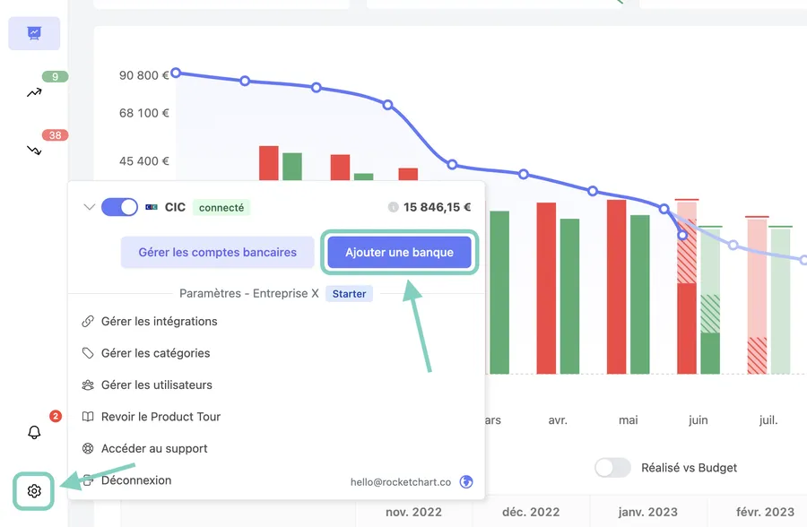Click the first data point on balance line
The width and height of the screenshot is (807, 527).
[x=176, y=73]
